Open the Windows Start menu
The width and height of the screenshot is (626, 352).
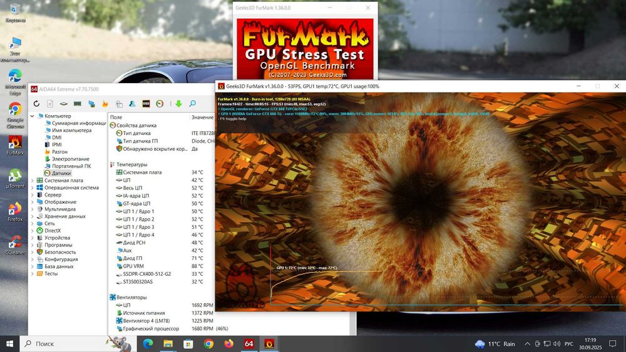[x=9, y=344]
